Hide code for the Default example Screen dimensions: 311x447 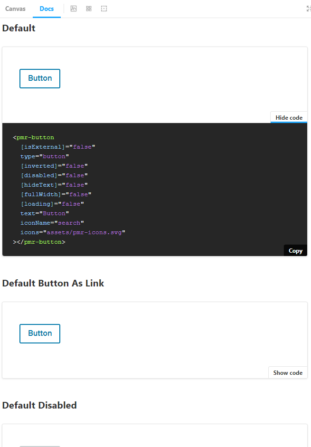coord(289,117)
